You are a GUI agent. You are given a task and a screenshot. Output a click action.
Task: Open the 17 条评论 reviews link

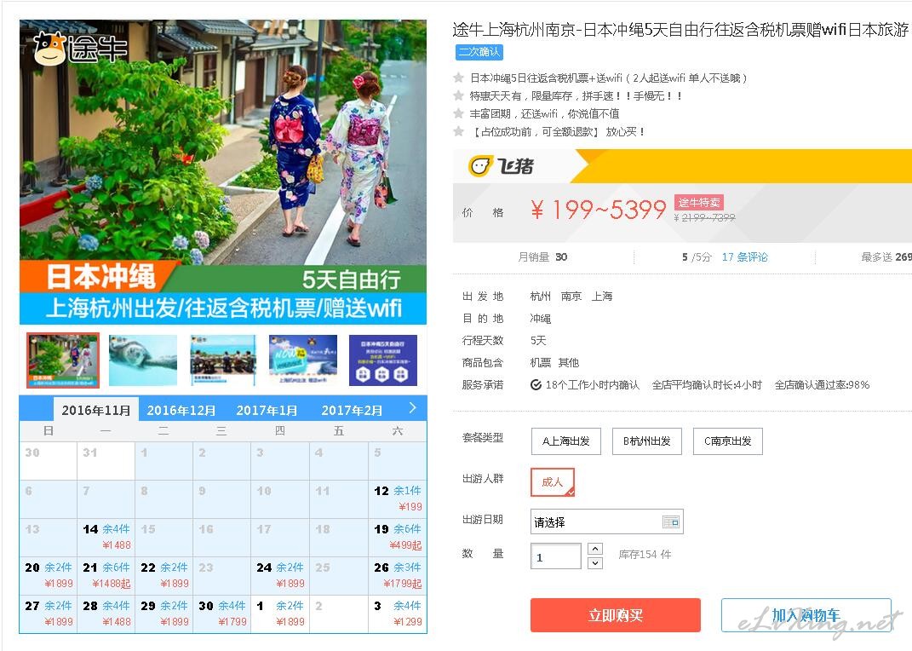(744, 256)
